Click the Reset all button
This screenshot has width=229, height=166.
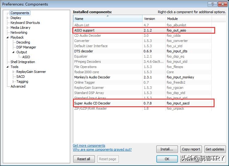(84, 159)
